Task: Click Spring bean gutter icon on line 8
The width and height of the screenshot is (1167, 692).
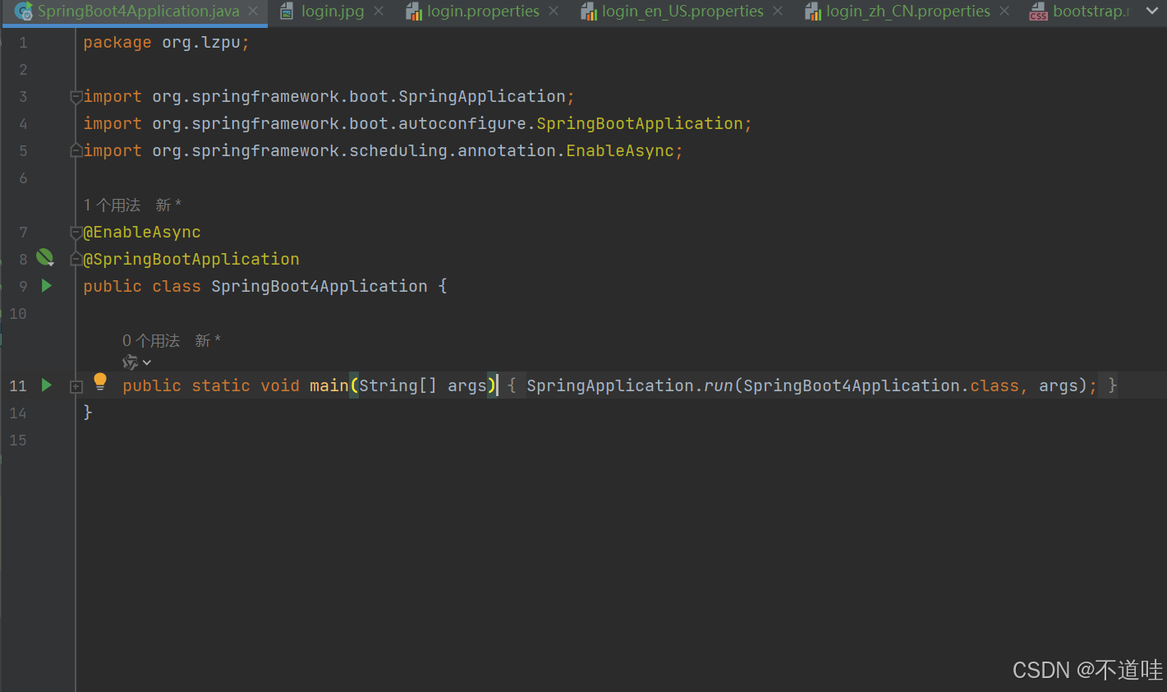Action: 45,258
